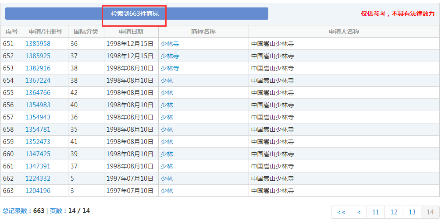Go to page 13
The height and width of the screenshot is (224, 445).
click(x=412, y=212)
